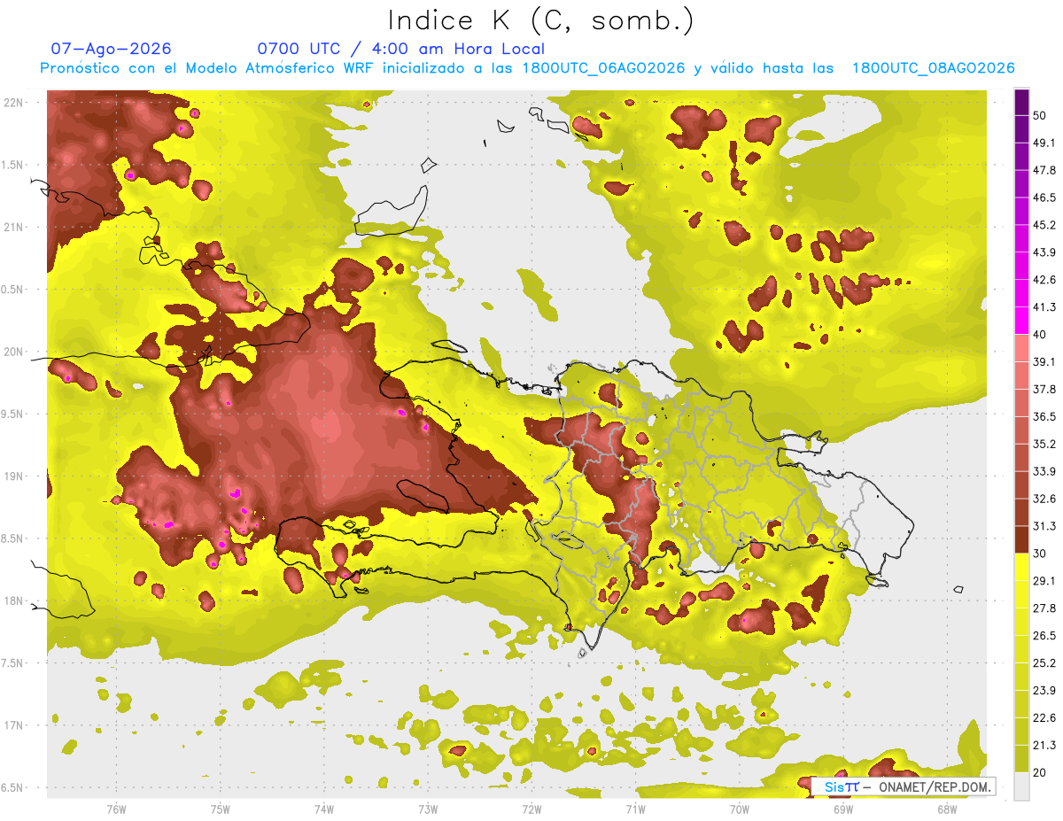Click the colorbar value '41.3'
1063x821 pixels.
1044,306
